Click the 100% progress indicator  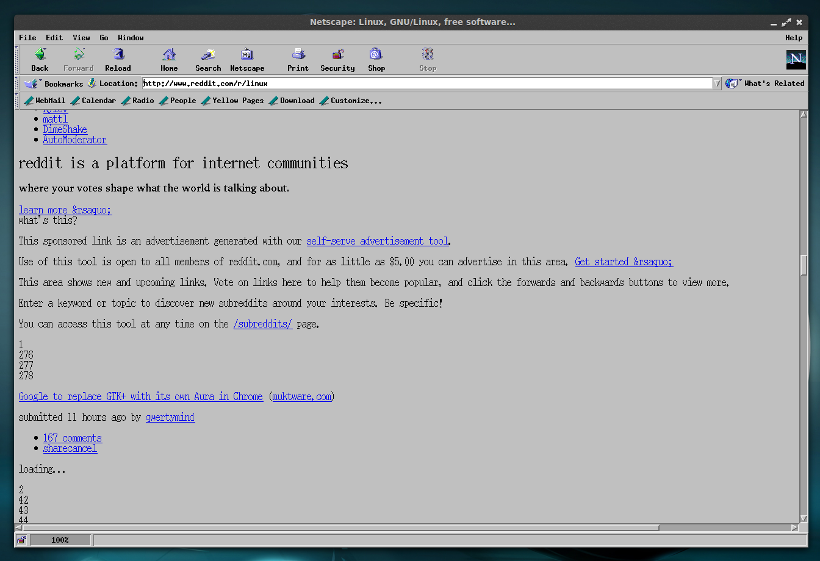coord(59,540)
